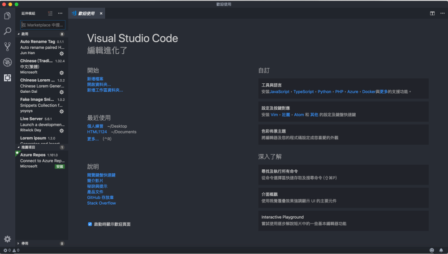Click the split editor icon
Viewport: 448px width, 254px height.
pos(432,13)
